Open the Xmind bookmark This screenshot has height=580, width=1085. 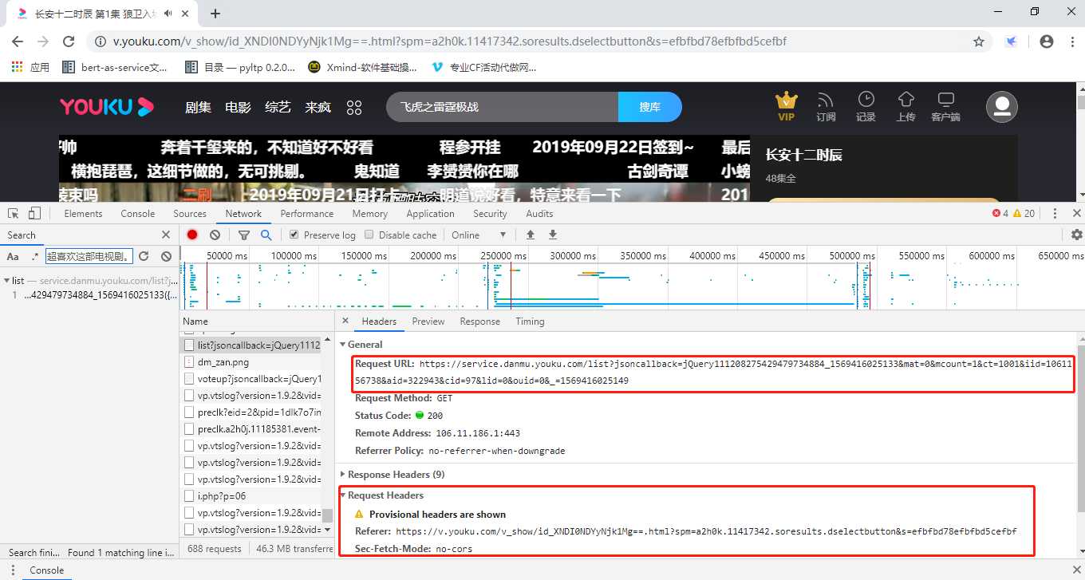click(x=362, y=68)
